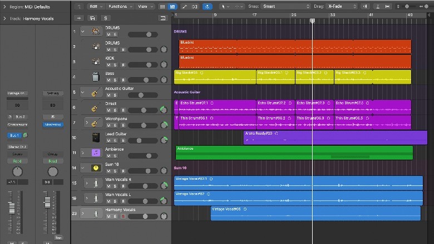Click the Harmony Vocals microphone icon
Screen dimensions: 434x244
96,213
